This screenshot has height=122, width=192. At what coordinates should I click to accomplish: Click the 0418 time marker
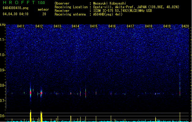point(149,26)
